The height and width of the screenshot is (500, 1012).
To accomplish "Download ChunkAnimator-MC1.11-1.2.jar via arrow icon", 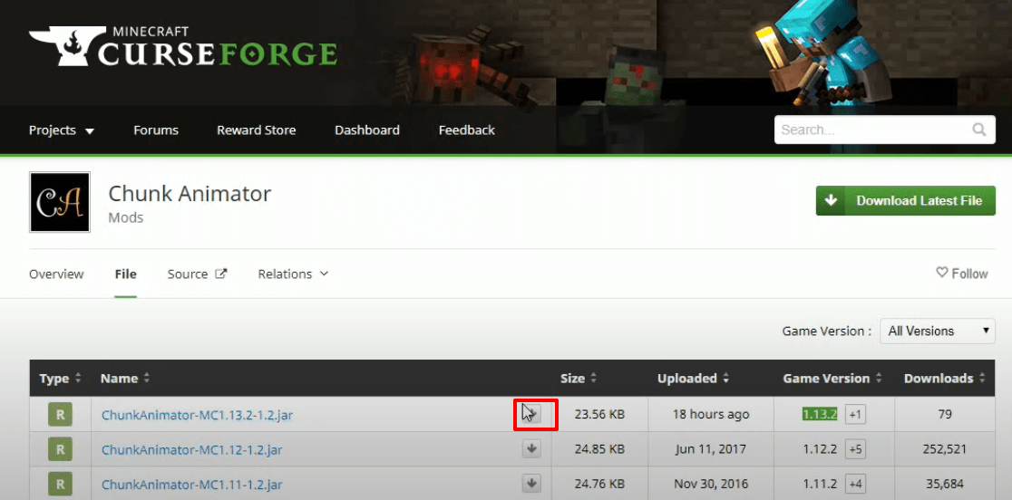I will [x=531, y=484].
